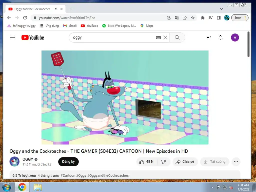Click the video title text

click(98, 151)
